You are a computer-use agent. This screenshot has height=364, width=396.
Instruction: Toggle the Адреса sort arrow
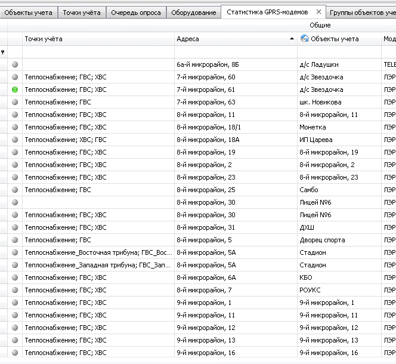(x=292, y=39)
